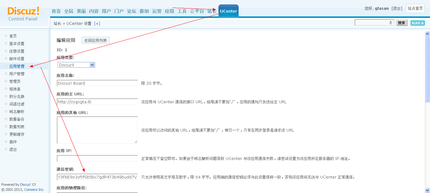430x193 pixels.
Task: Open the 首页 top navigation tab
Action: (56, 11)
